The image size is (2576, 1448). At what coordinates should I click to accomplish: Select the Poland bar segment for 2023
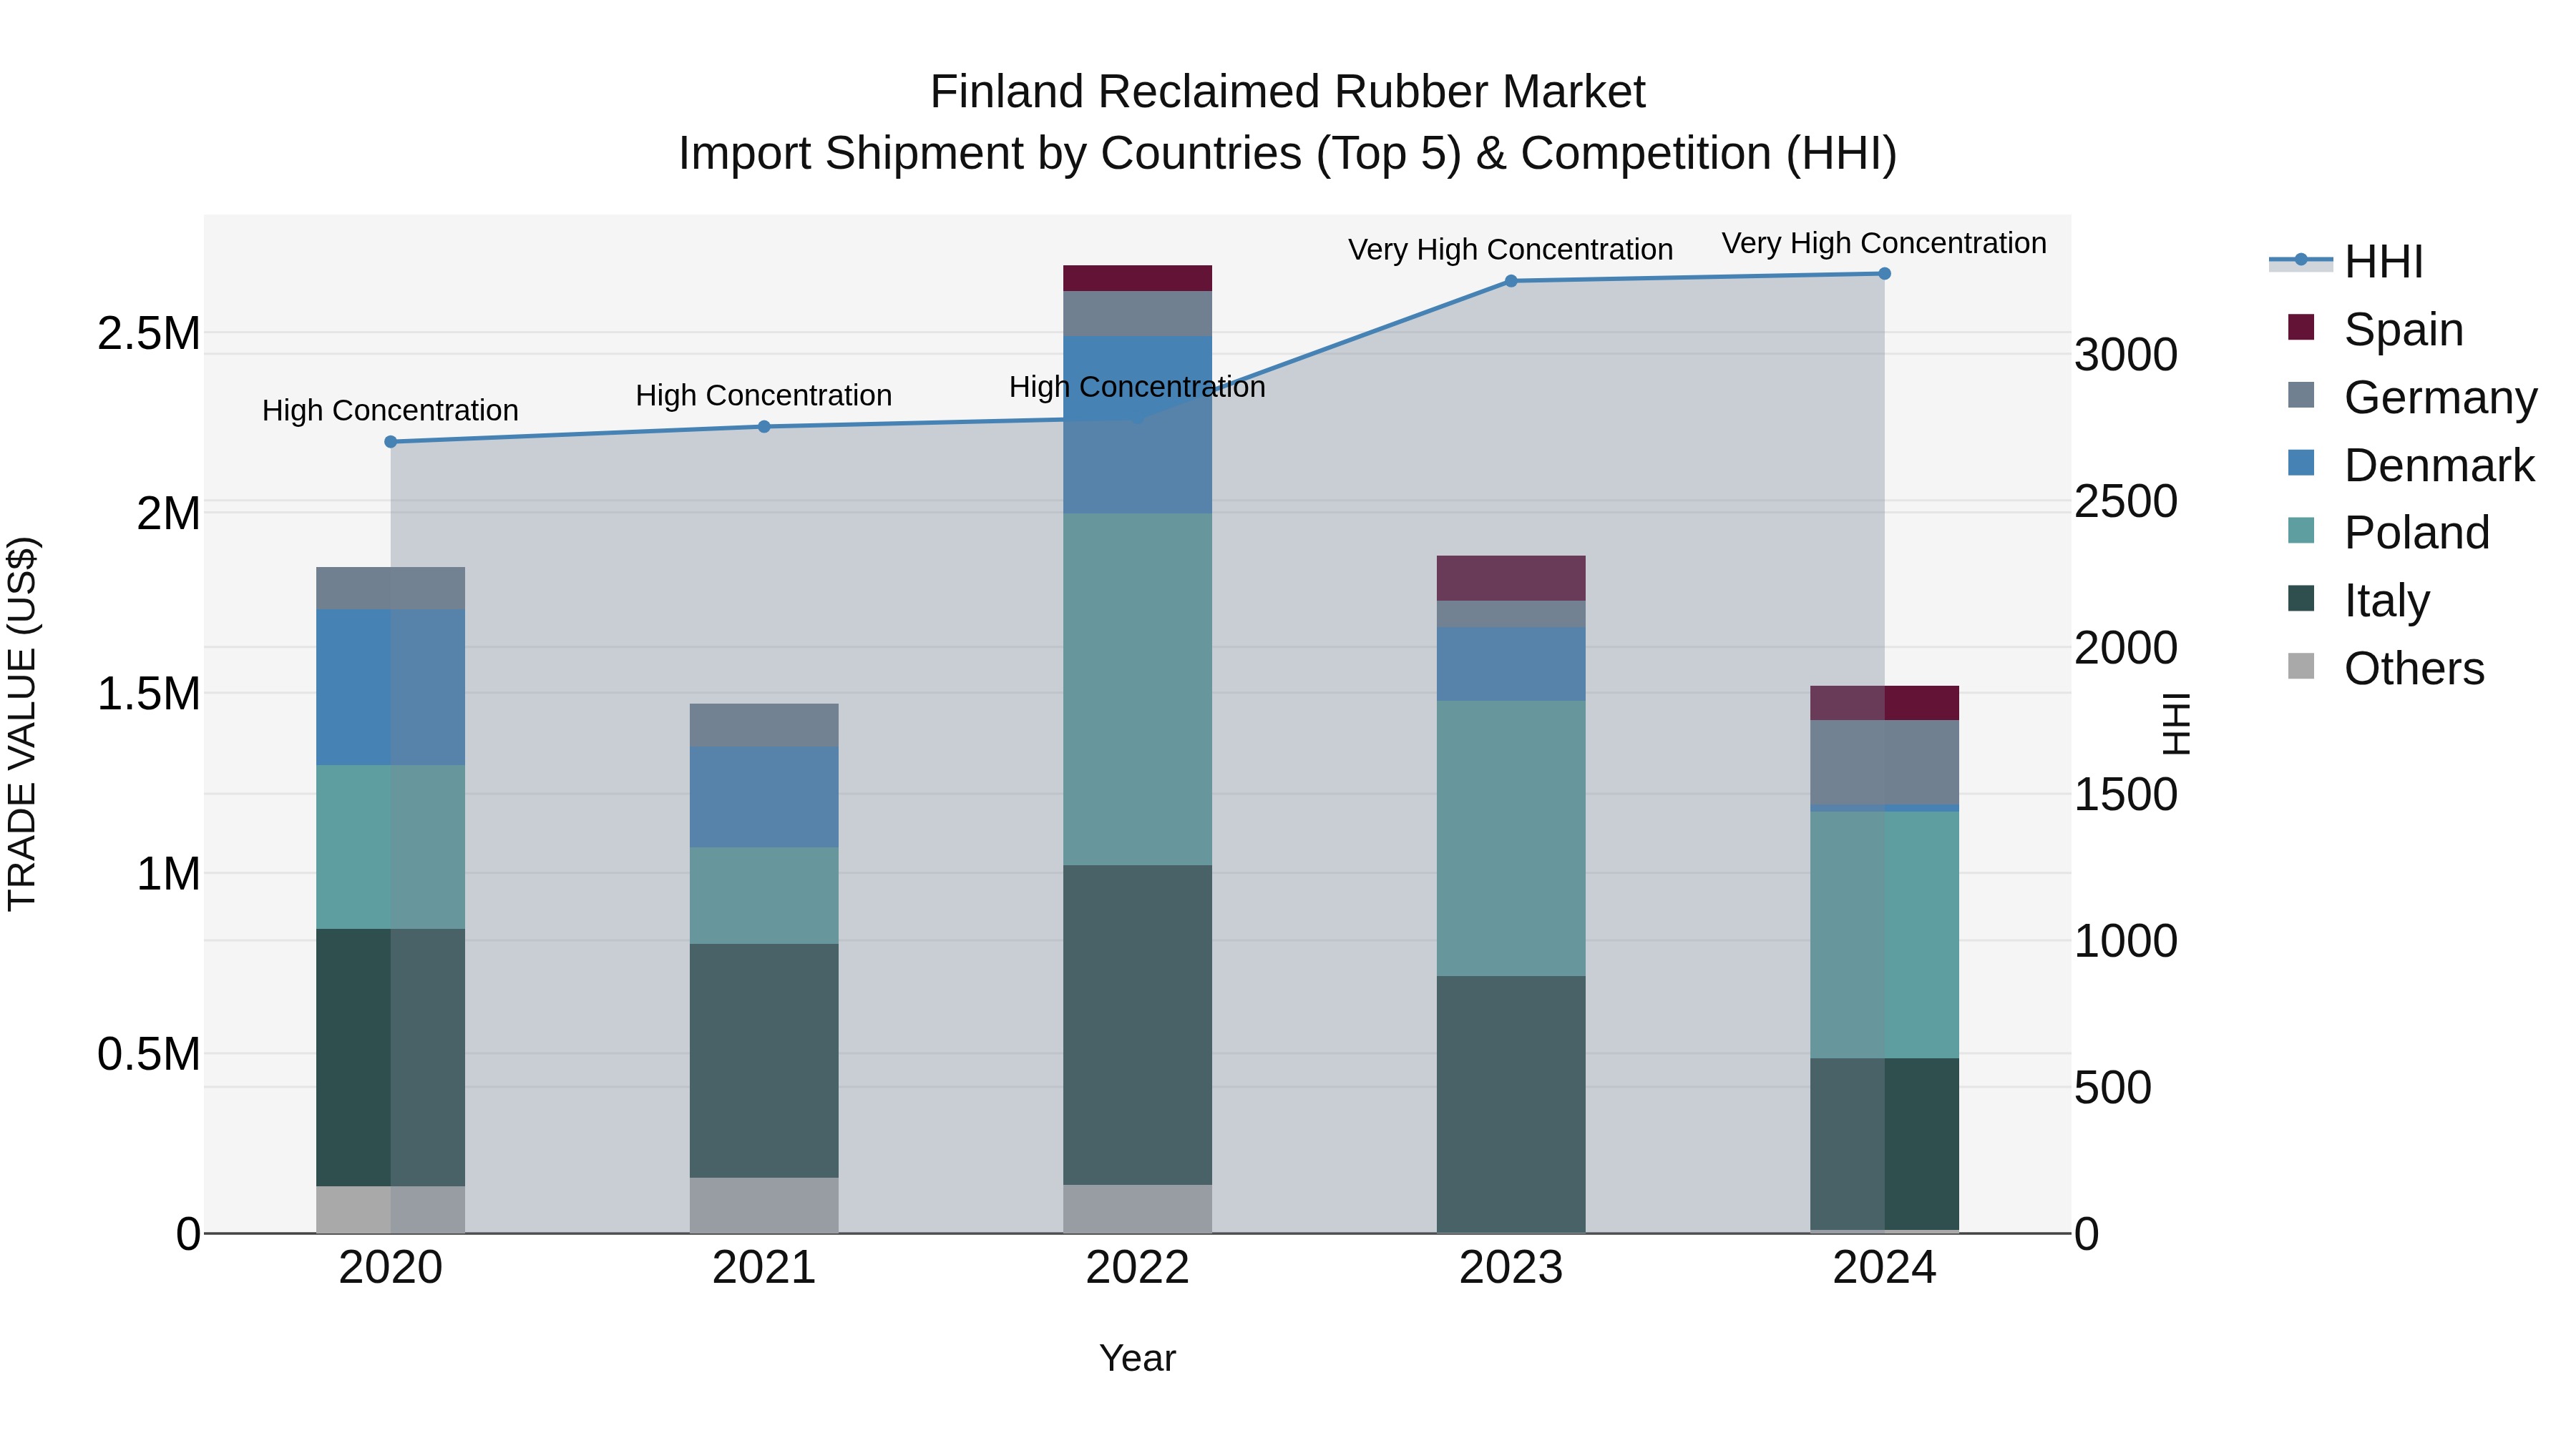tap(1511, 839)
